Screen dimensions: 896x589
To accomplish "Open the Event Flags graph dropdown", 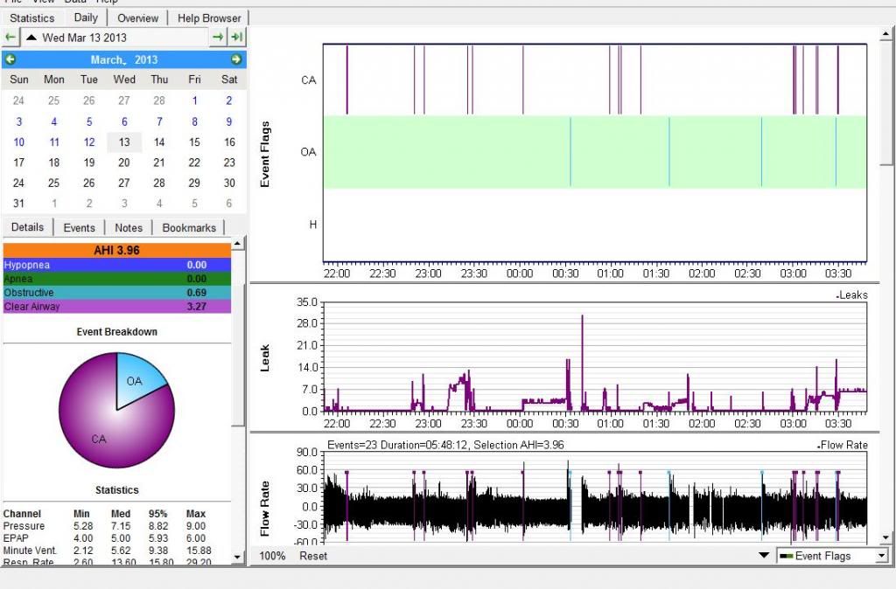I will [x=833, y=556].
